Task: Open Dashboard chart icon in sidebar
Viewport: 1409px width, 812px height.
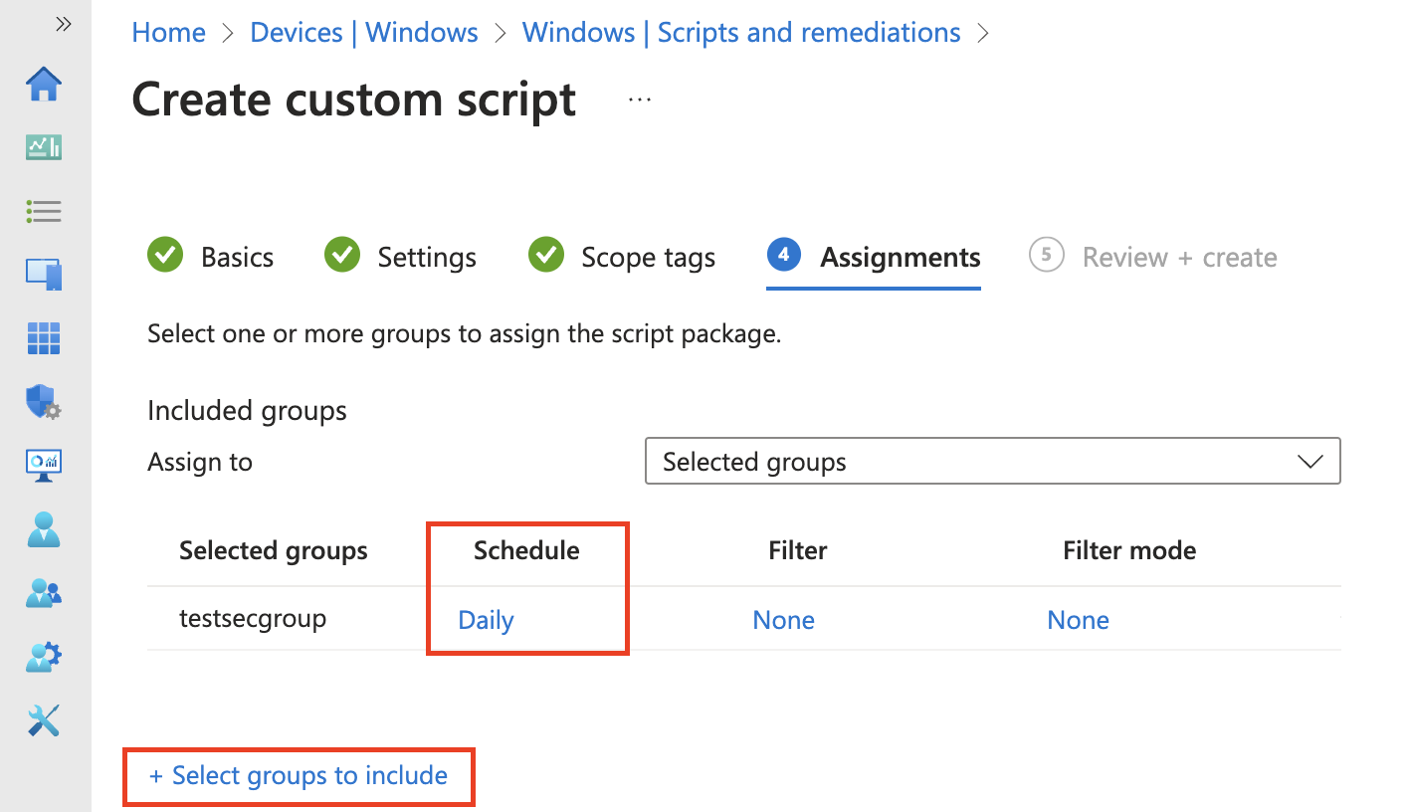Action: 44,148
